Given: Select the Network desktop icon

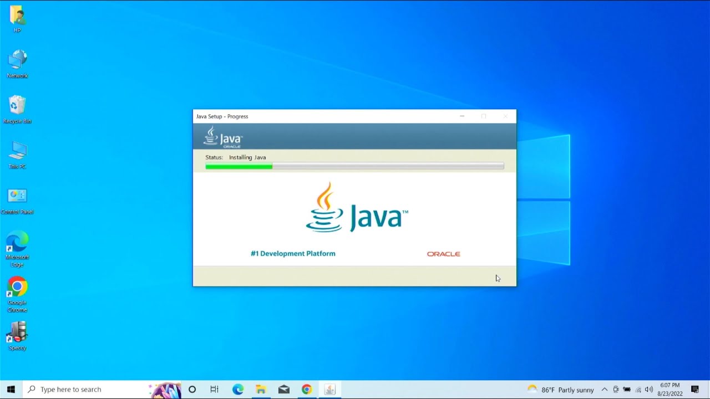Looking at the screenshot, I should tap(17, 64).
